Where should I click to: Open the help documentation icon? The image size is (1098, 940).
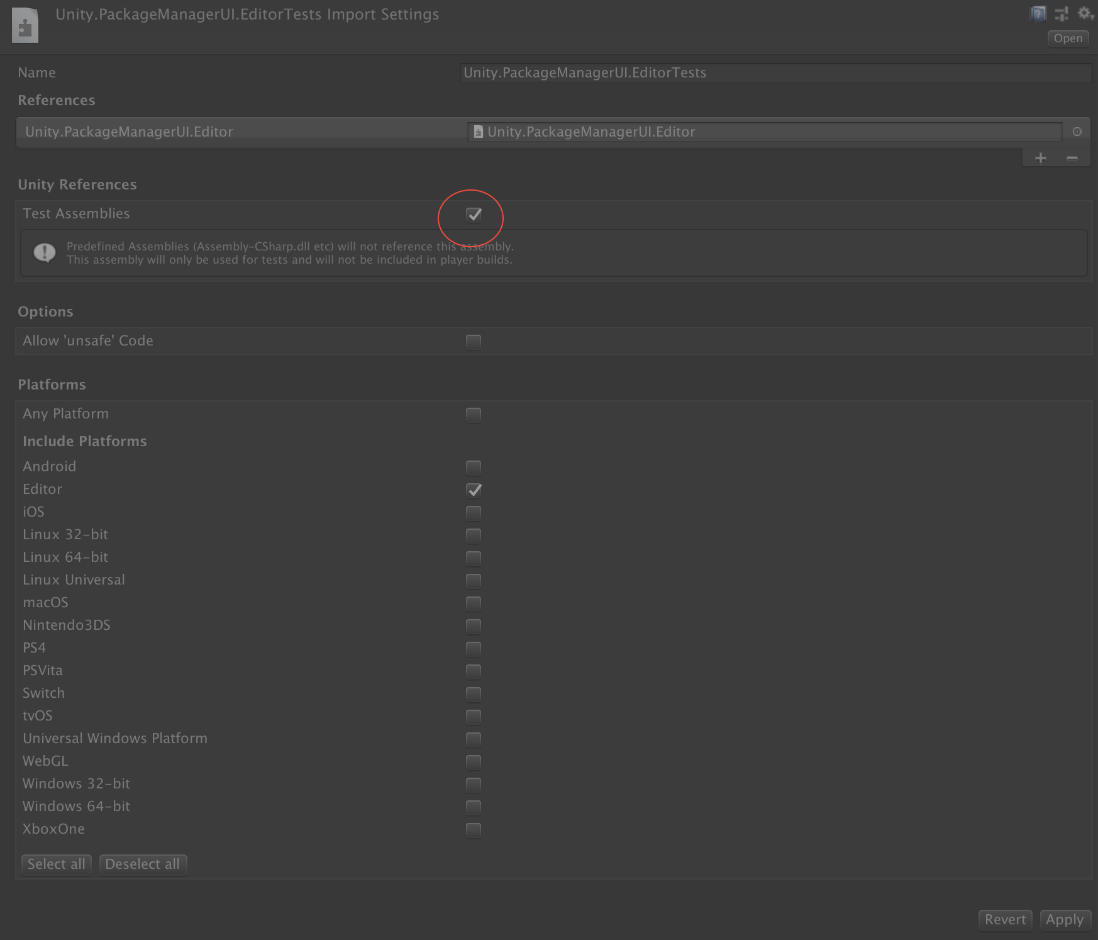tap(1038, 13)
